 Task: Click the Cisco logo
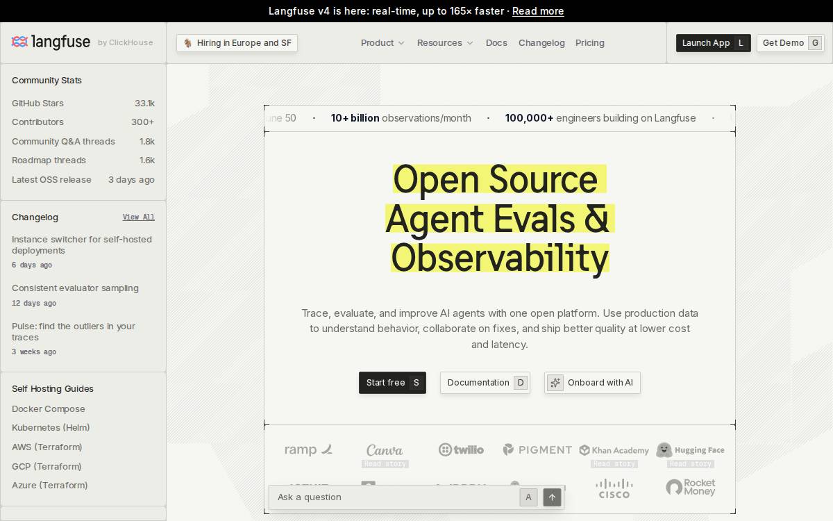coord(614,488)
